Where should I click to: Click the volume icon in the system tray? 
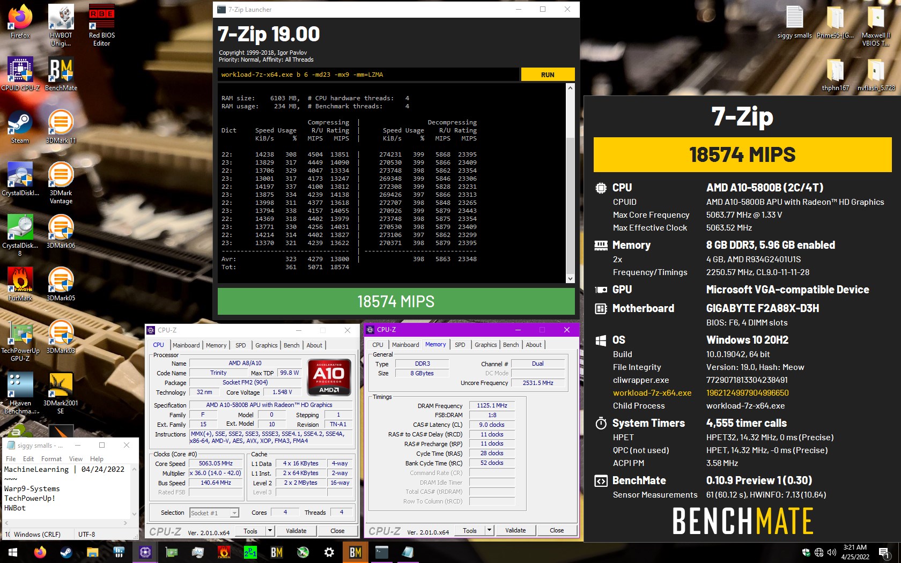click(x=832, y=552)
